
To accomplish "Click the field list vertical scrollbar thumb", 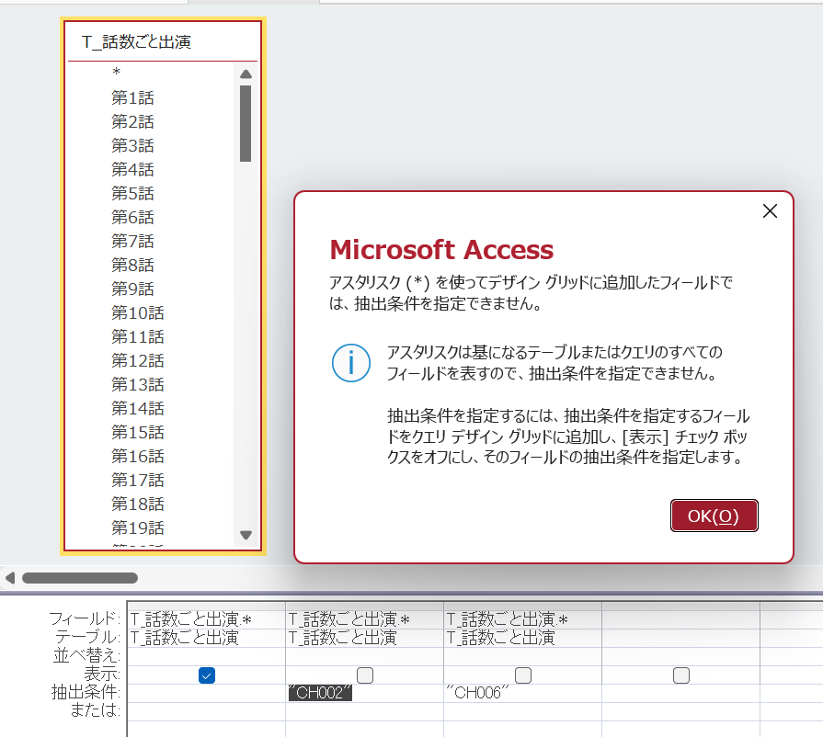I will click(246, 123).
